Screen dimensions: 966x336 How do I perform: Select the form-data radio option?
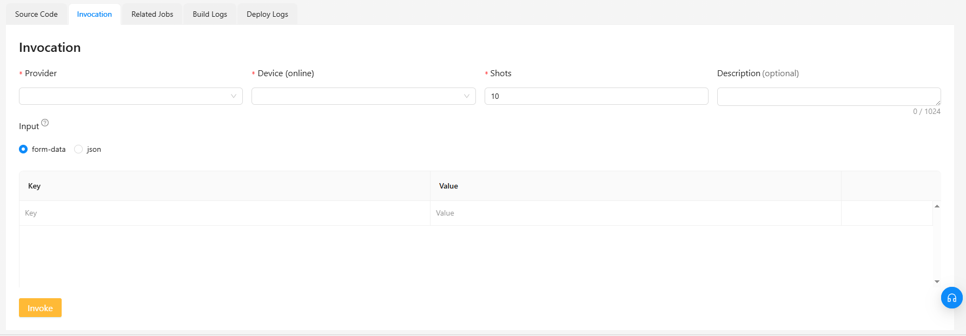pos(23,149)
